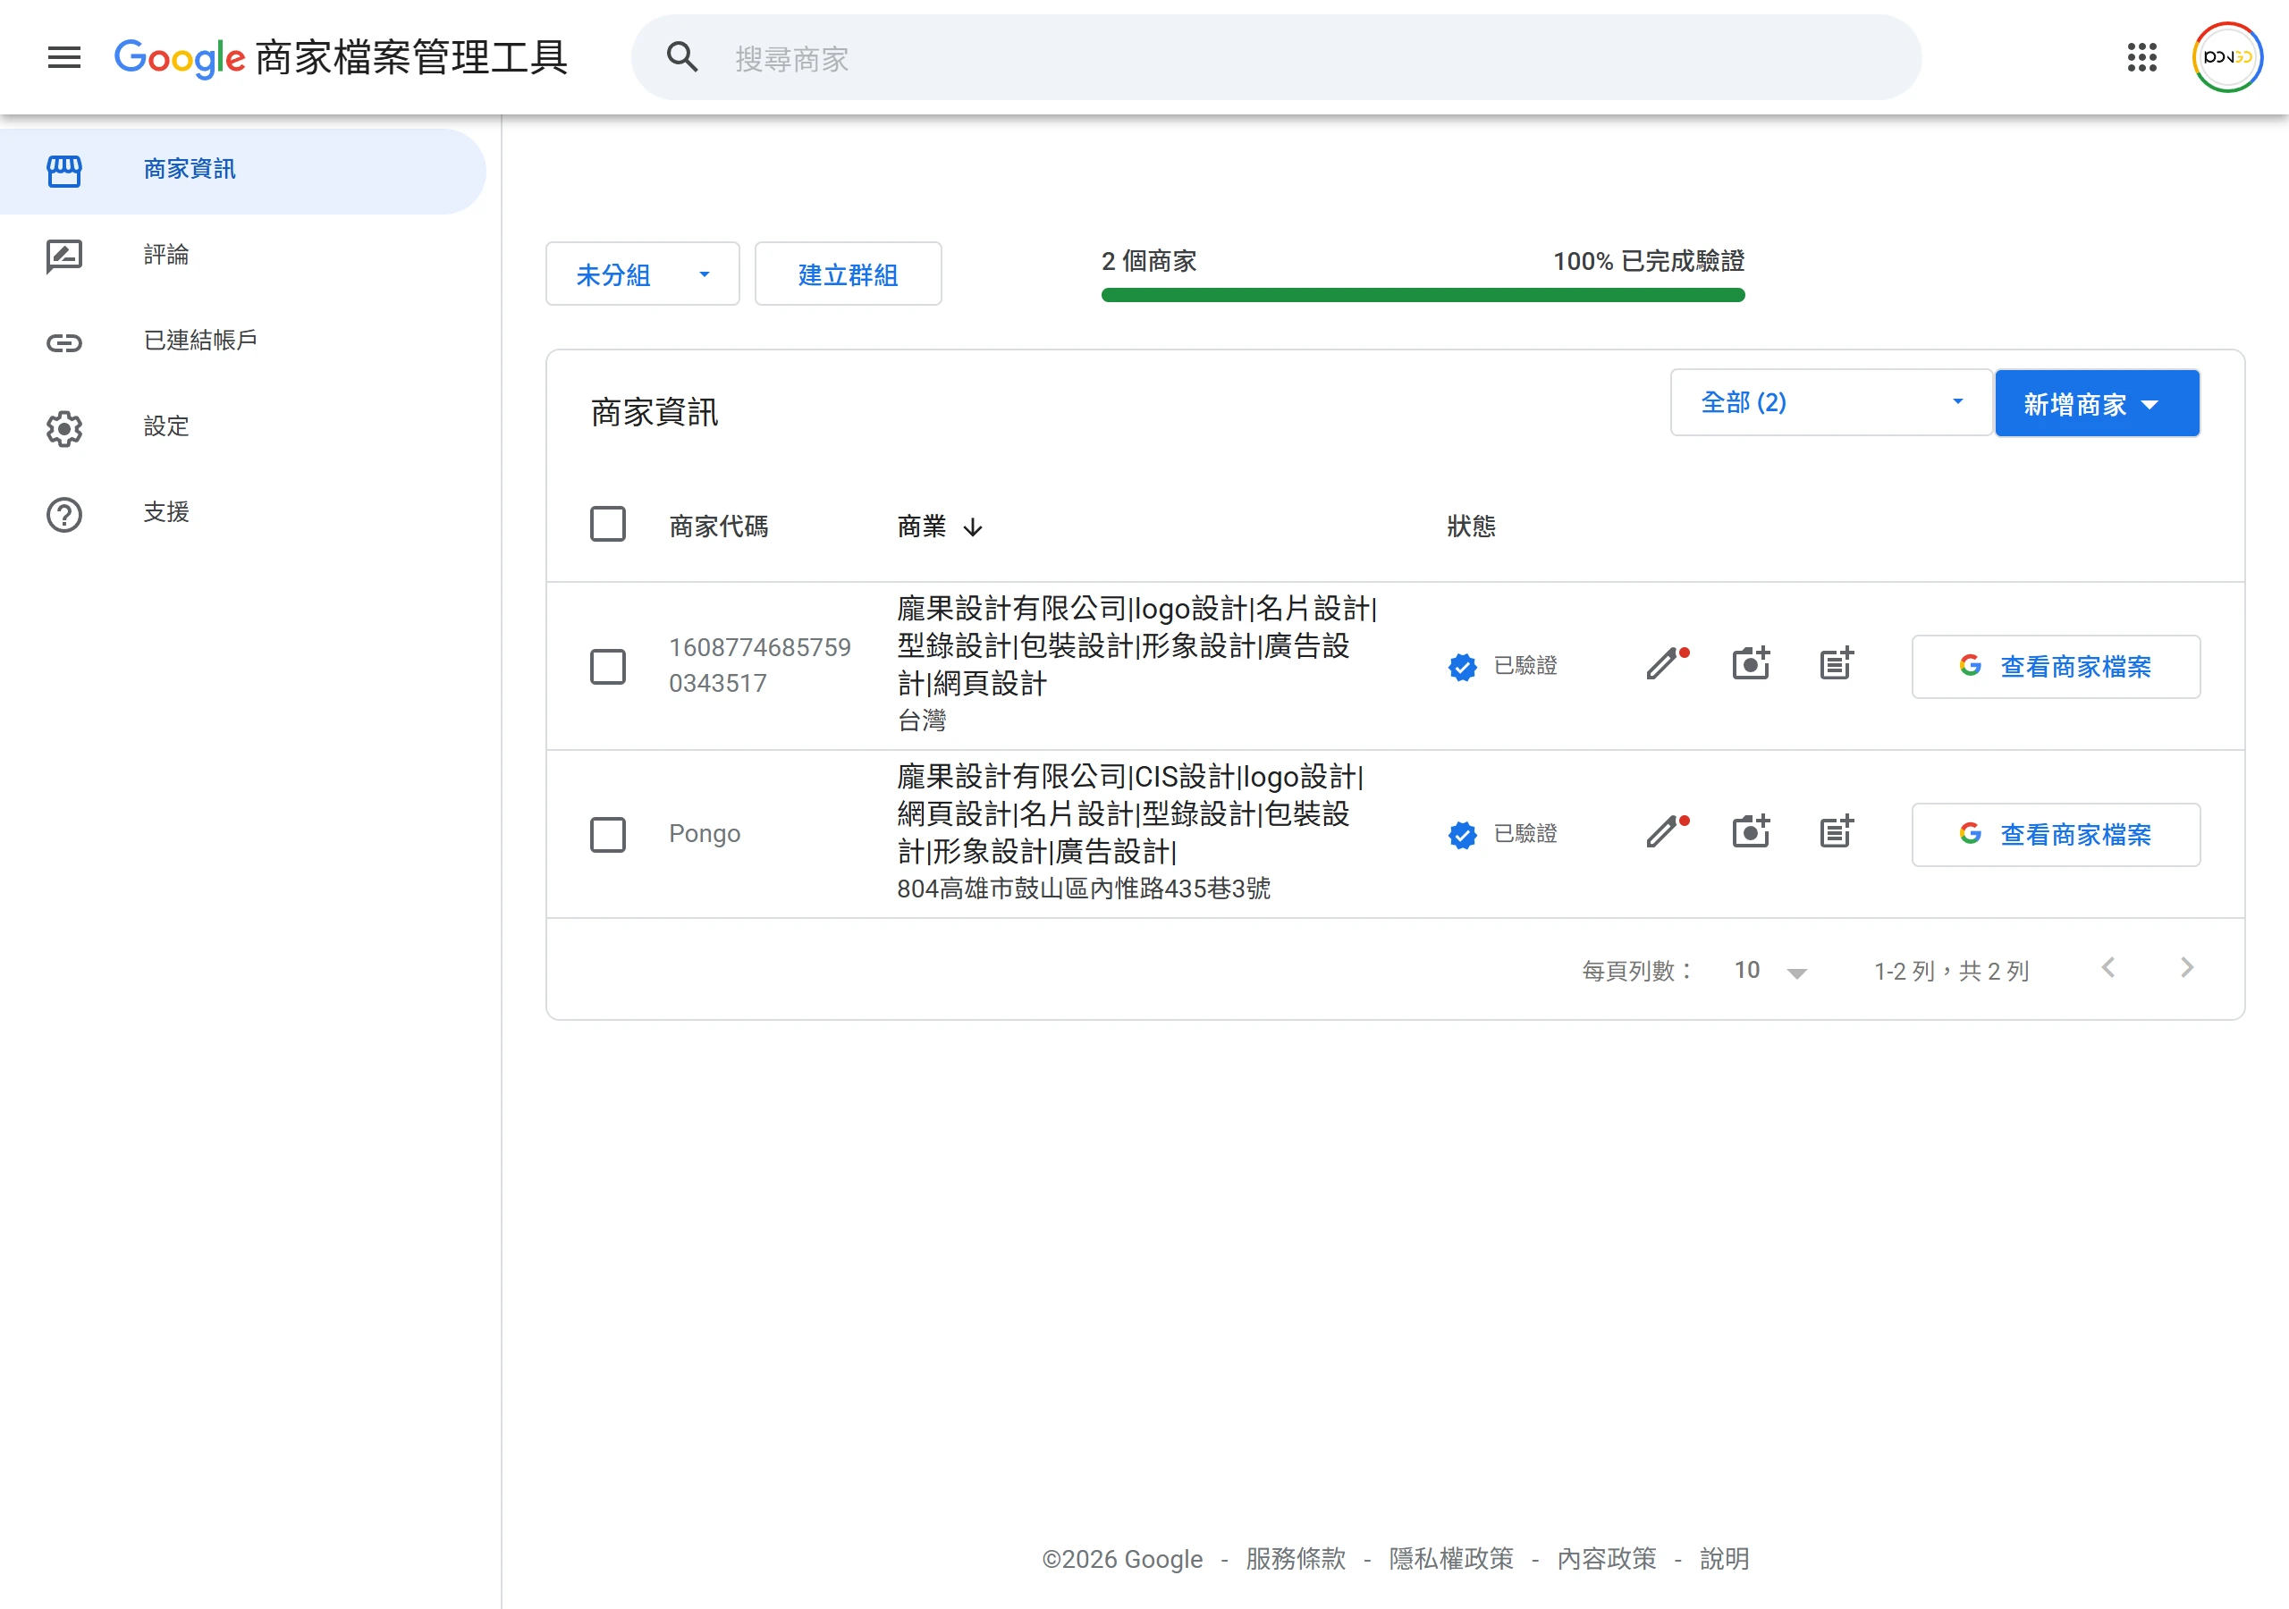Focus the 搜尋商家 search field
The height and width of the screenshot is (1609, 2289).
pyautogui.click(x=1276, y=58)
